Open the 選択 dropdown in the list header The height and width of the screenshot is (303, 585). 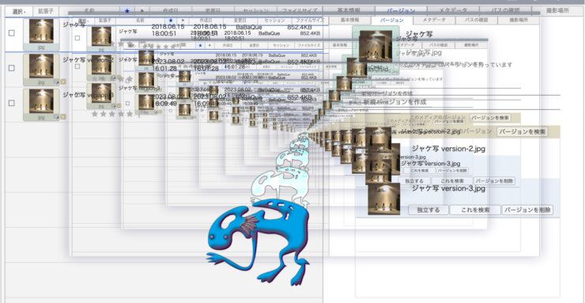(x=19, y=11)
